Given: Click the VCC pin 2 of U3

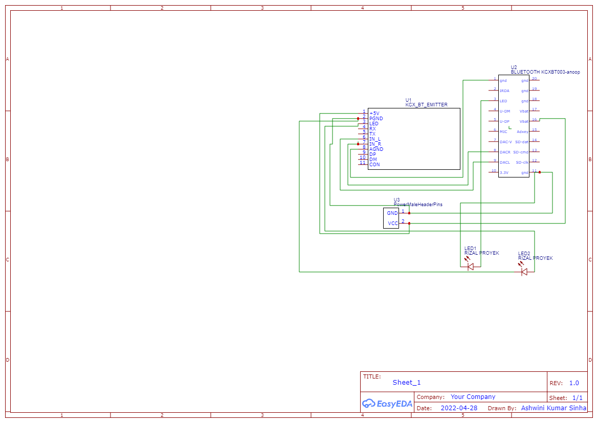Looking at the screenshot, I should [404, 223].
